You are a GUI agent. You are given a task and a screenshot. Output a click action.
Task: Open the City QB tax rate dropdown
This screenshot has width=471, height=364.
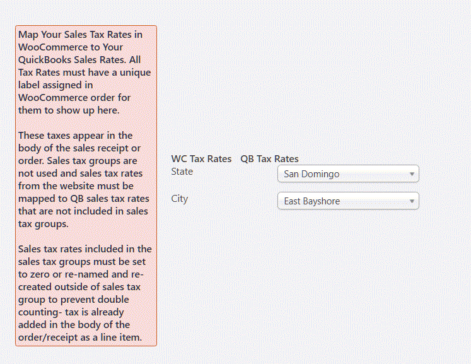click(x=348, y=201)
